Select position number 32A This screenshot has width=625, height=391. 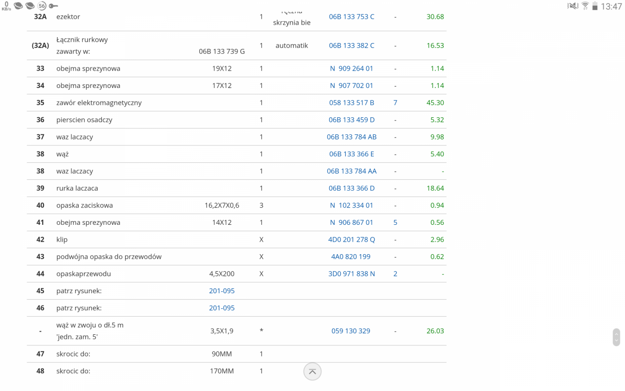pyautogui.click(x=40, y=17)
